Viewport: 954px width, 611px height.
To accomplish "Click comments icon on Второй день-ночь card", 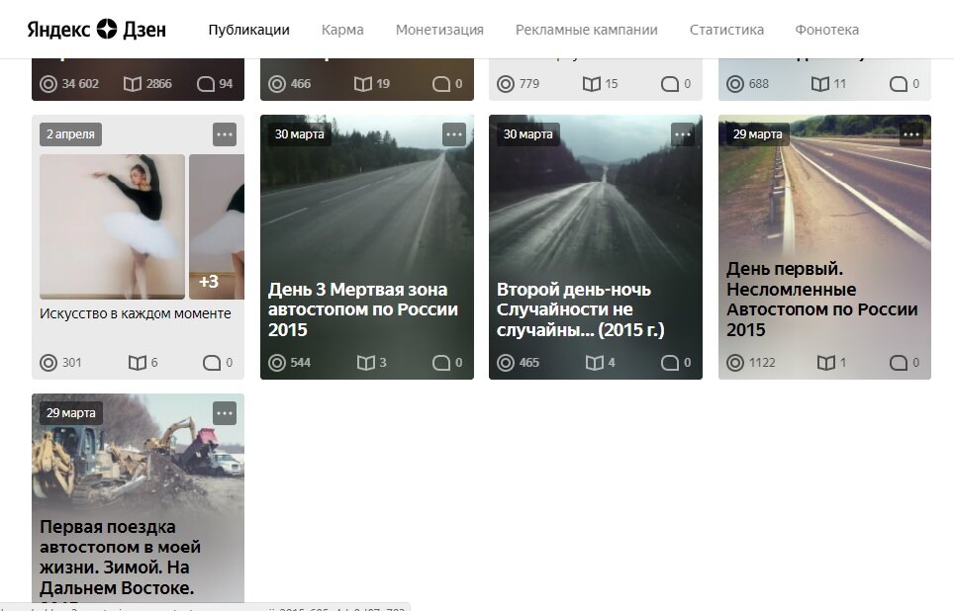I will coord(670,363).
